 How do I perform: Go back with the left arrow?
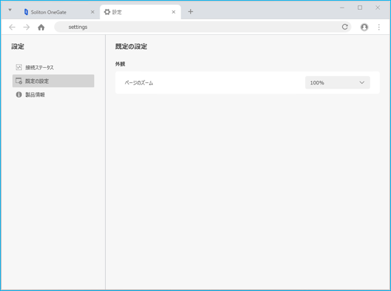(12, 27)
